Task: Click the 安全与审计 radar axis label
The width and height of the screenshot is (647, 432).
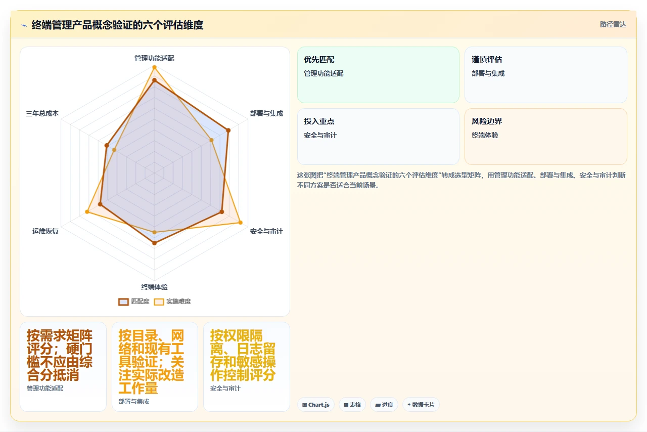Action: point(266,231)
